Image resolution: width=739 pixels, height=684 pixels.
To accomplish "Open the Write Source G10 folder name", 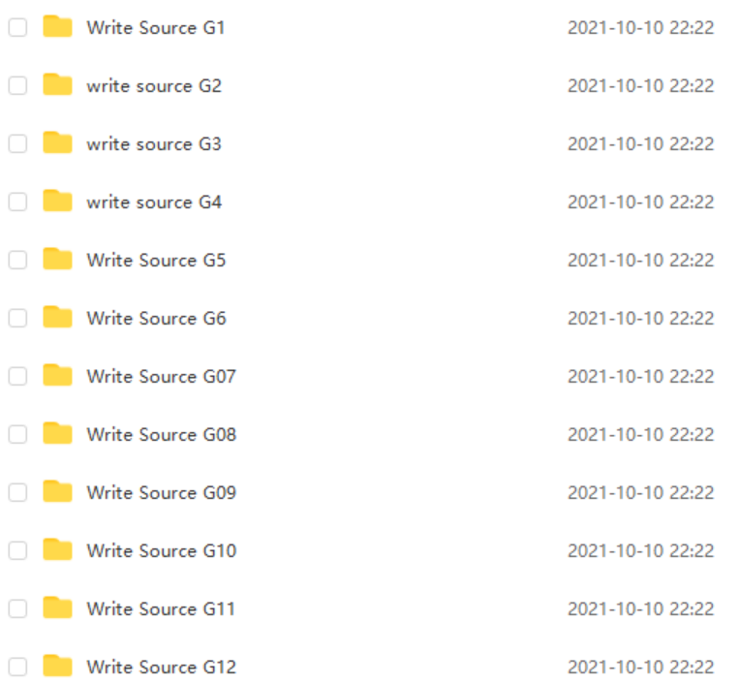I will 161,550.
